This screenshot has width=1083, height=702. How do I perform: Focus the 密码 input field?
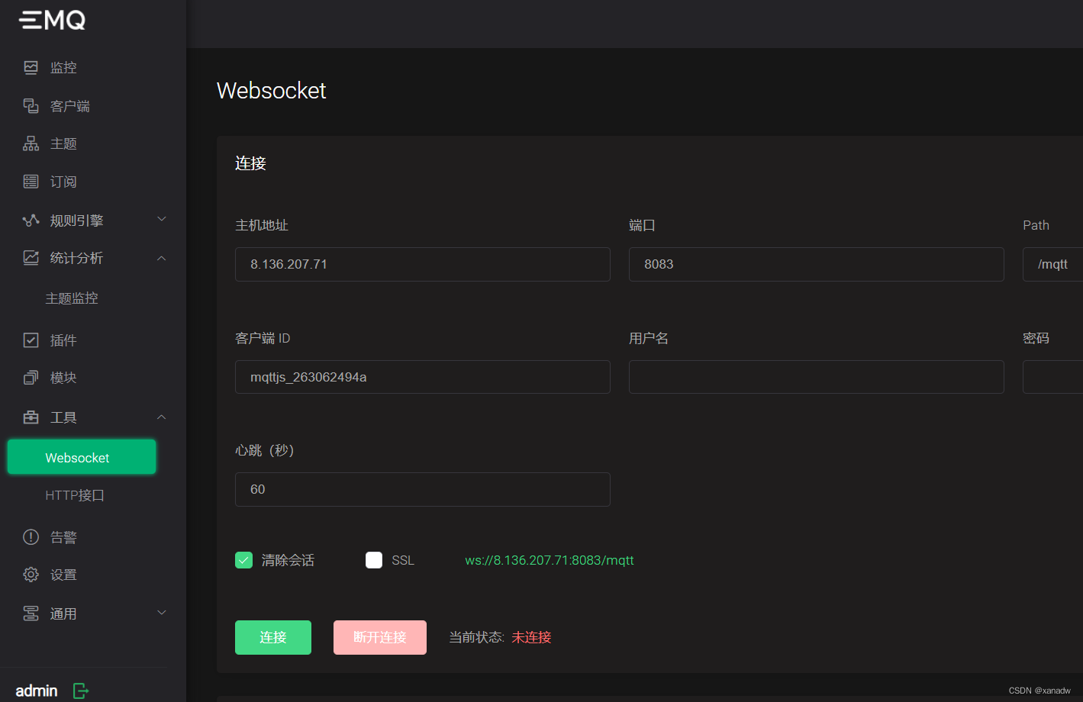coord(1053,377)
